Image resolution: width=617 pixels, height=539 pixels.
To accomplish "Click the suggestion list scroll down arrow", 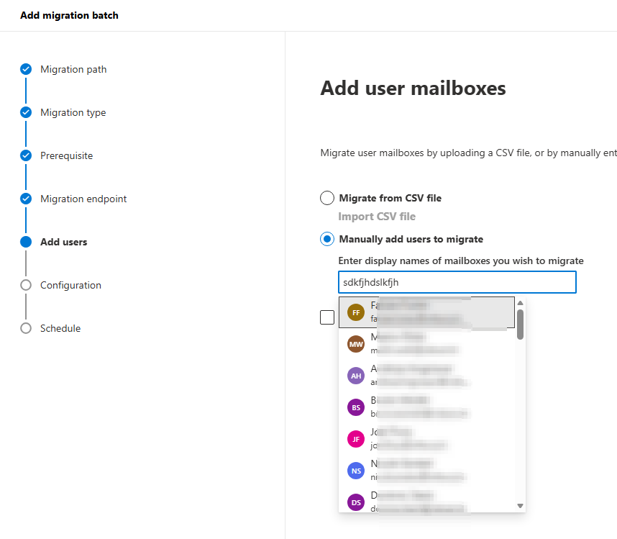I will (520, 506).
